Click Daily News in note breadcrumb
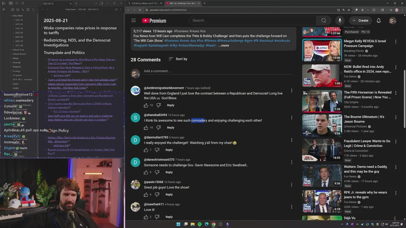Screen dimensions: 406x228 pos(71,9)
